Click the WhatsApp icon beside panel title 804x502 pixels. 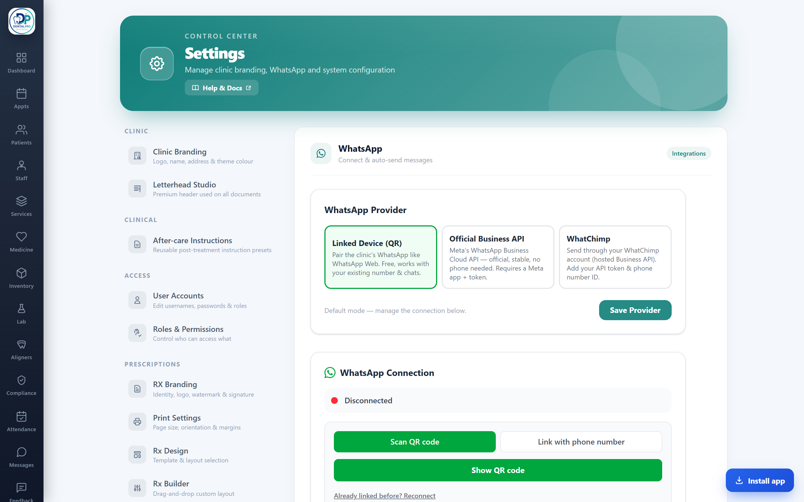(321, 153)
